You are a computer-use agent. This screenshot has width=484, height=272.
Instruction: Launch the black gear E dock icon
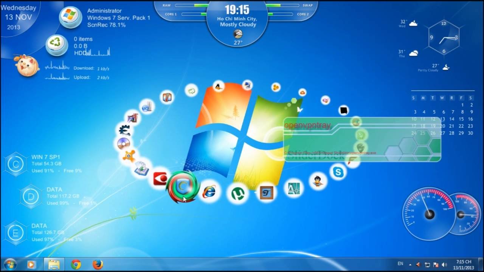click(124, 130)
